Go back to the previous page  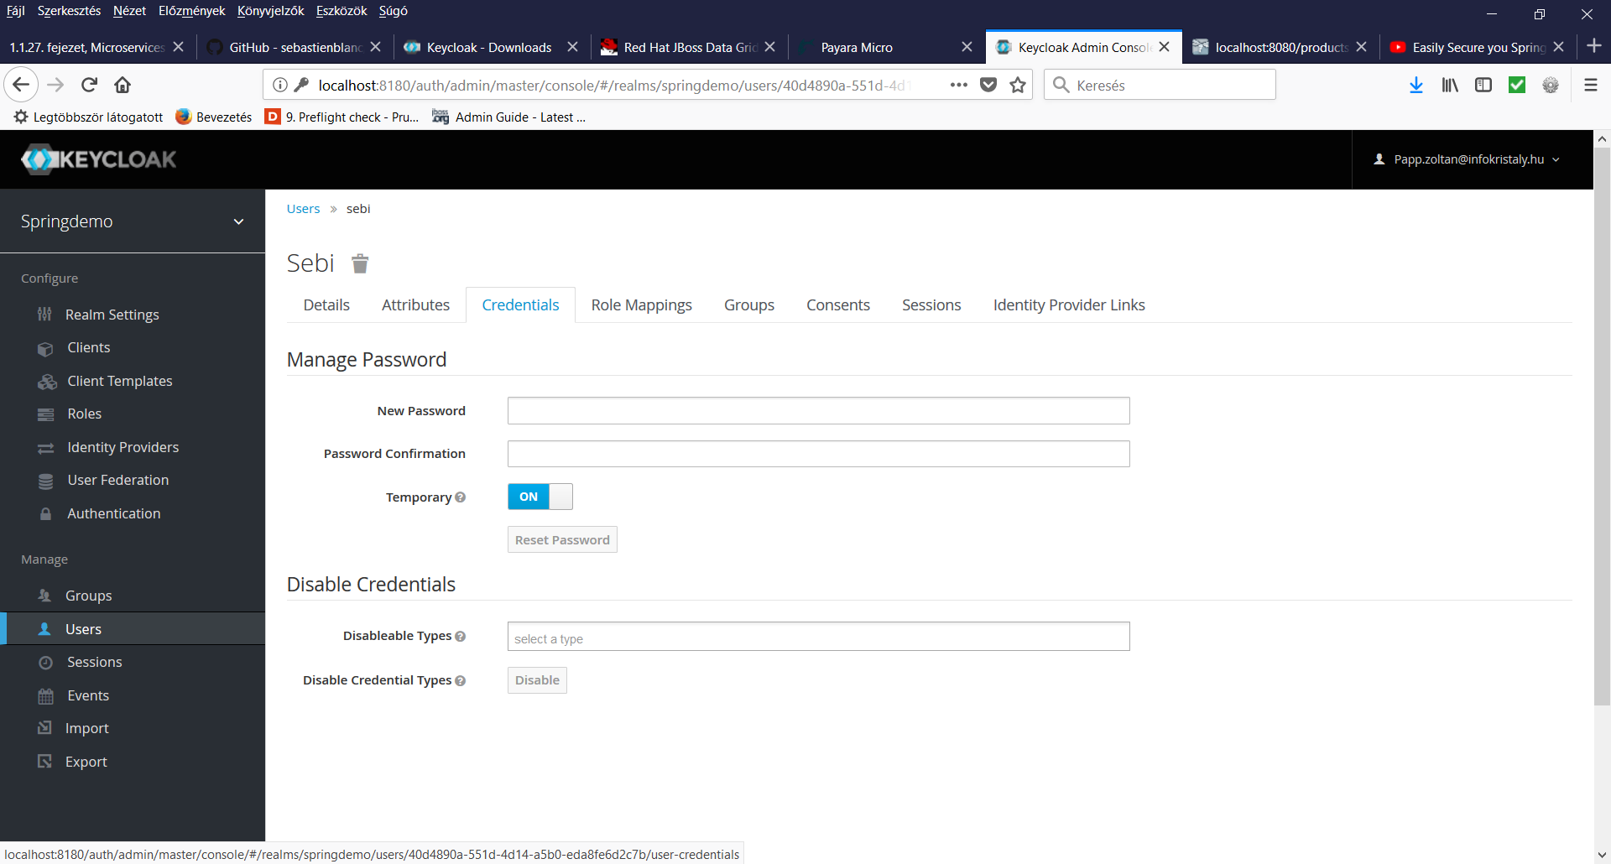coord(21,85)
